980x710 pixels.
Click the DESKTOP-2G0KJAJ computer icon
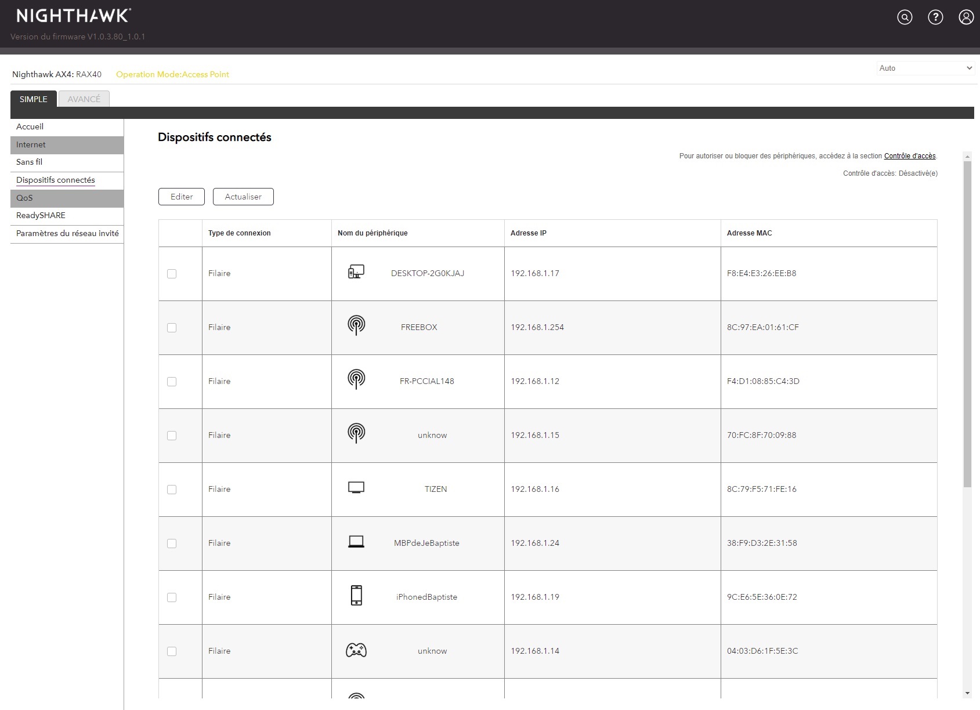pyautogui.click(x=356, y=272)
